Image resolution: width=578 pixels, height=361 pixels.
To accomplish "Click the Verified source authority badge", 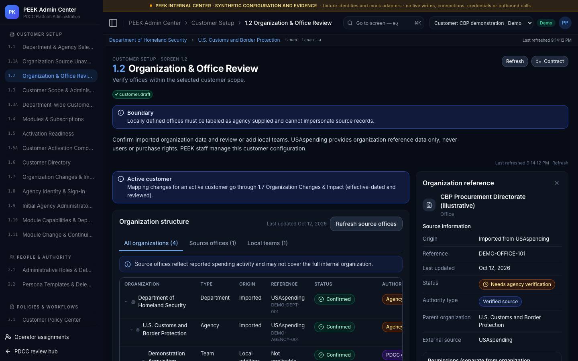I will pos(500,302).
